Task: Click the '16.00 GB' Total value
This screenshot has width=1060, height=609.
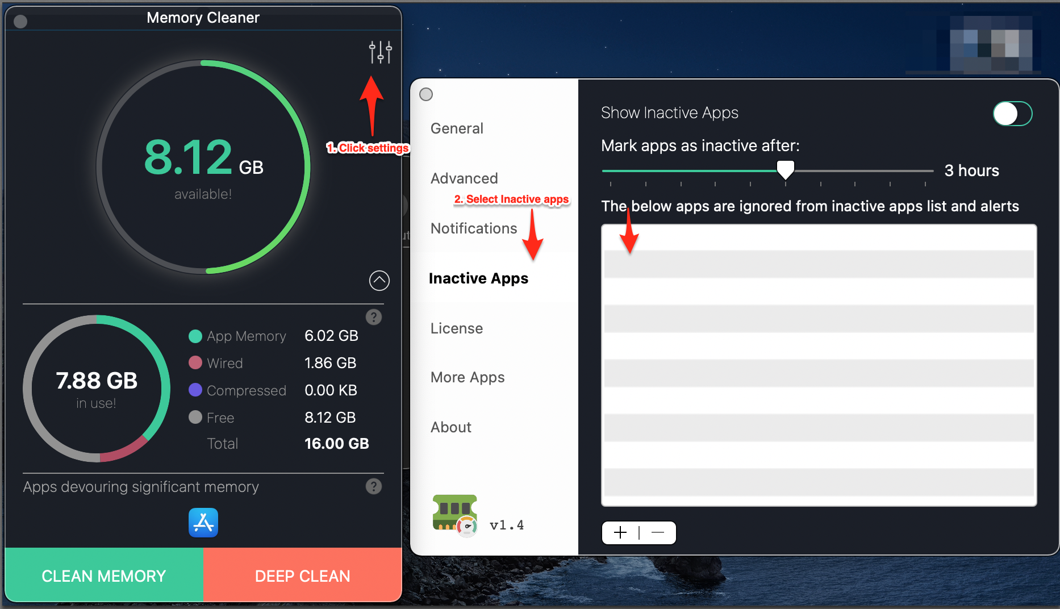Action: click(336, 444)
